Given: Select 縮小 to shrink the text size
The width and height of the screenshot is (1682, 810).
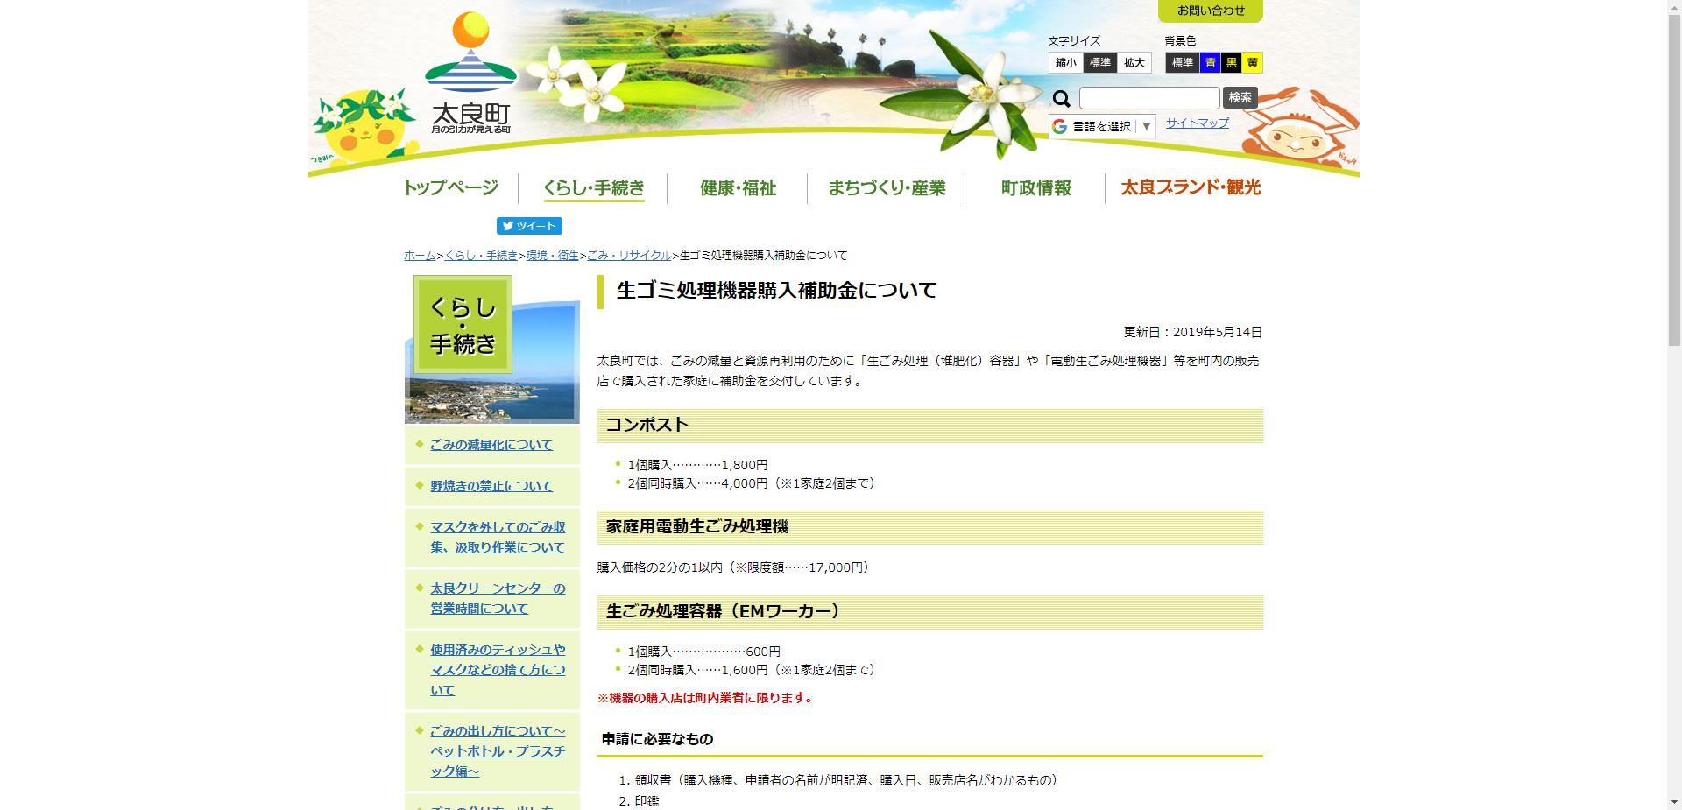Looking at the screenshot, I should 1065,62.
